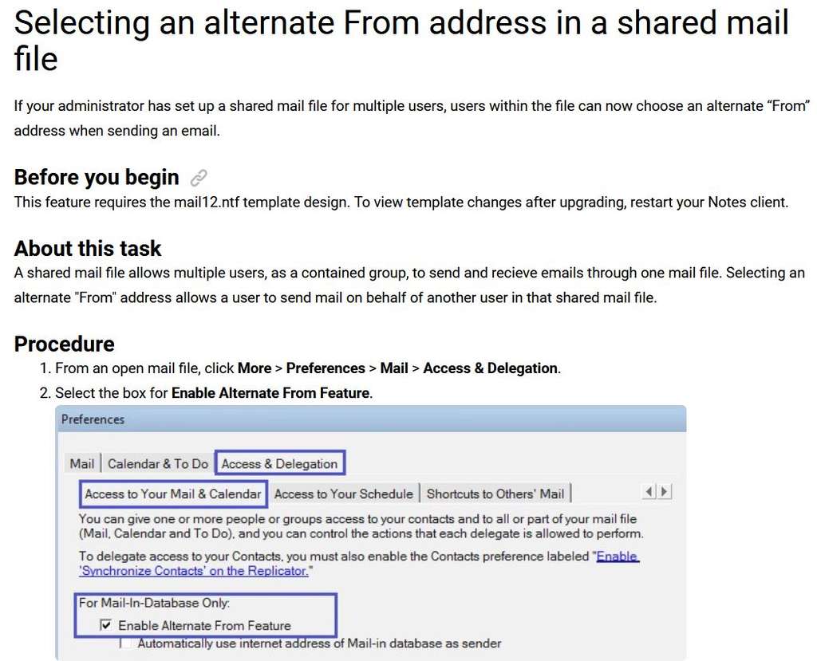This screenshot has width=817, height=661.
Task: Click the bold Preferences text in step one
Action: tap(326, 368)
